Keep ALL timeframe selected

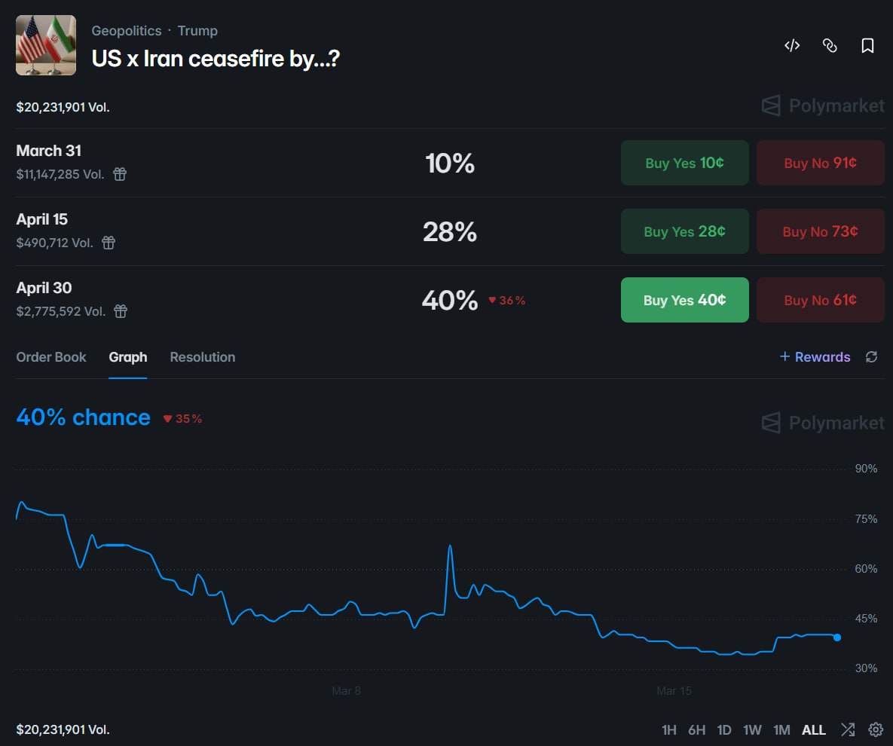click(x=813, y=729)
